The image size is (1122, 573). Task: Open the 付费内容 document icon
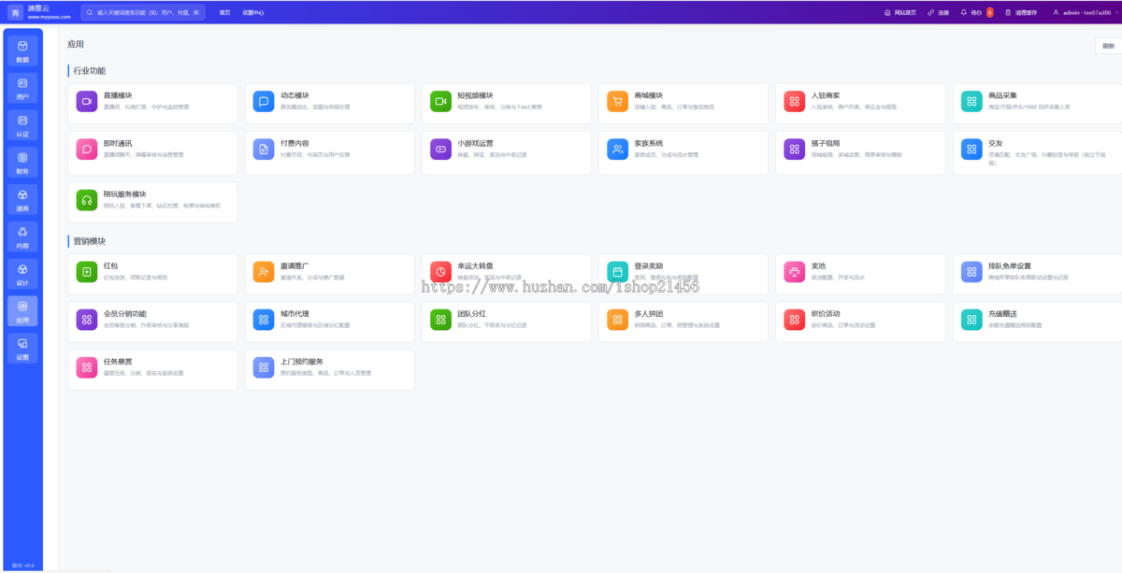pyautogui.click(x=264, y=149)
